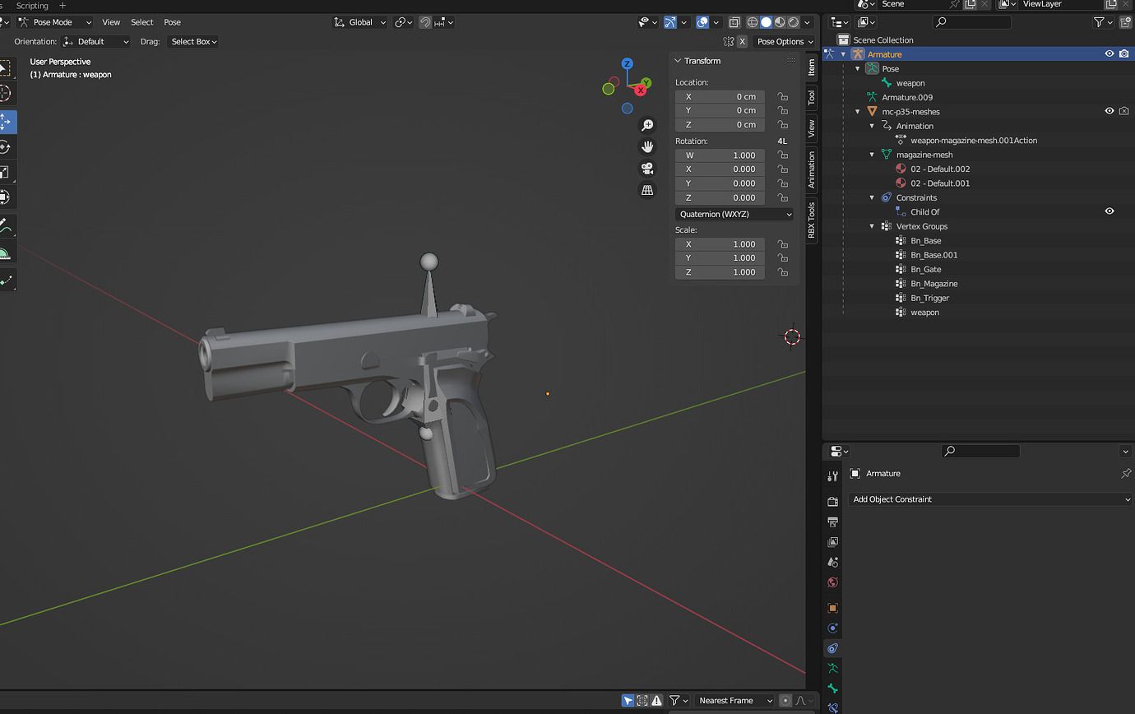Open the Bone Properties tab

(832, 689)
